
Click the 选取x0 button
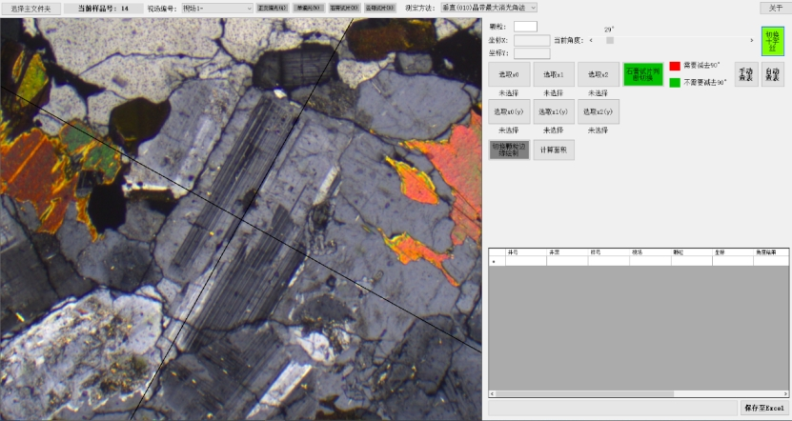(508, 74)
